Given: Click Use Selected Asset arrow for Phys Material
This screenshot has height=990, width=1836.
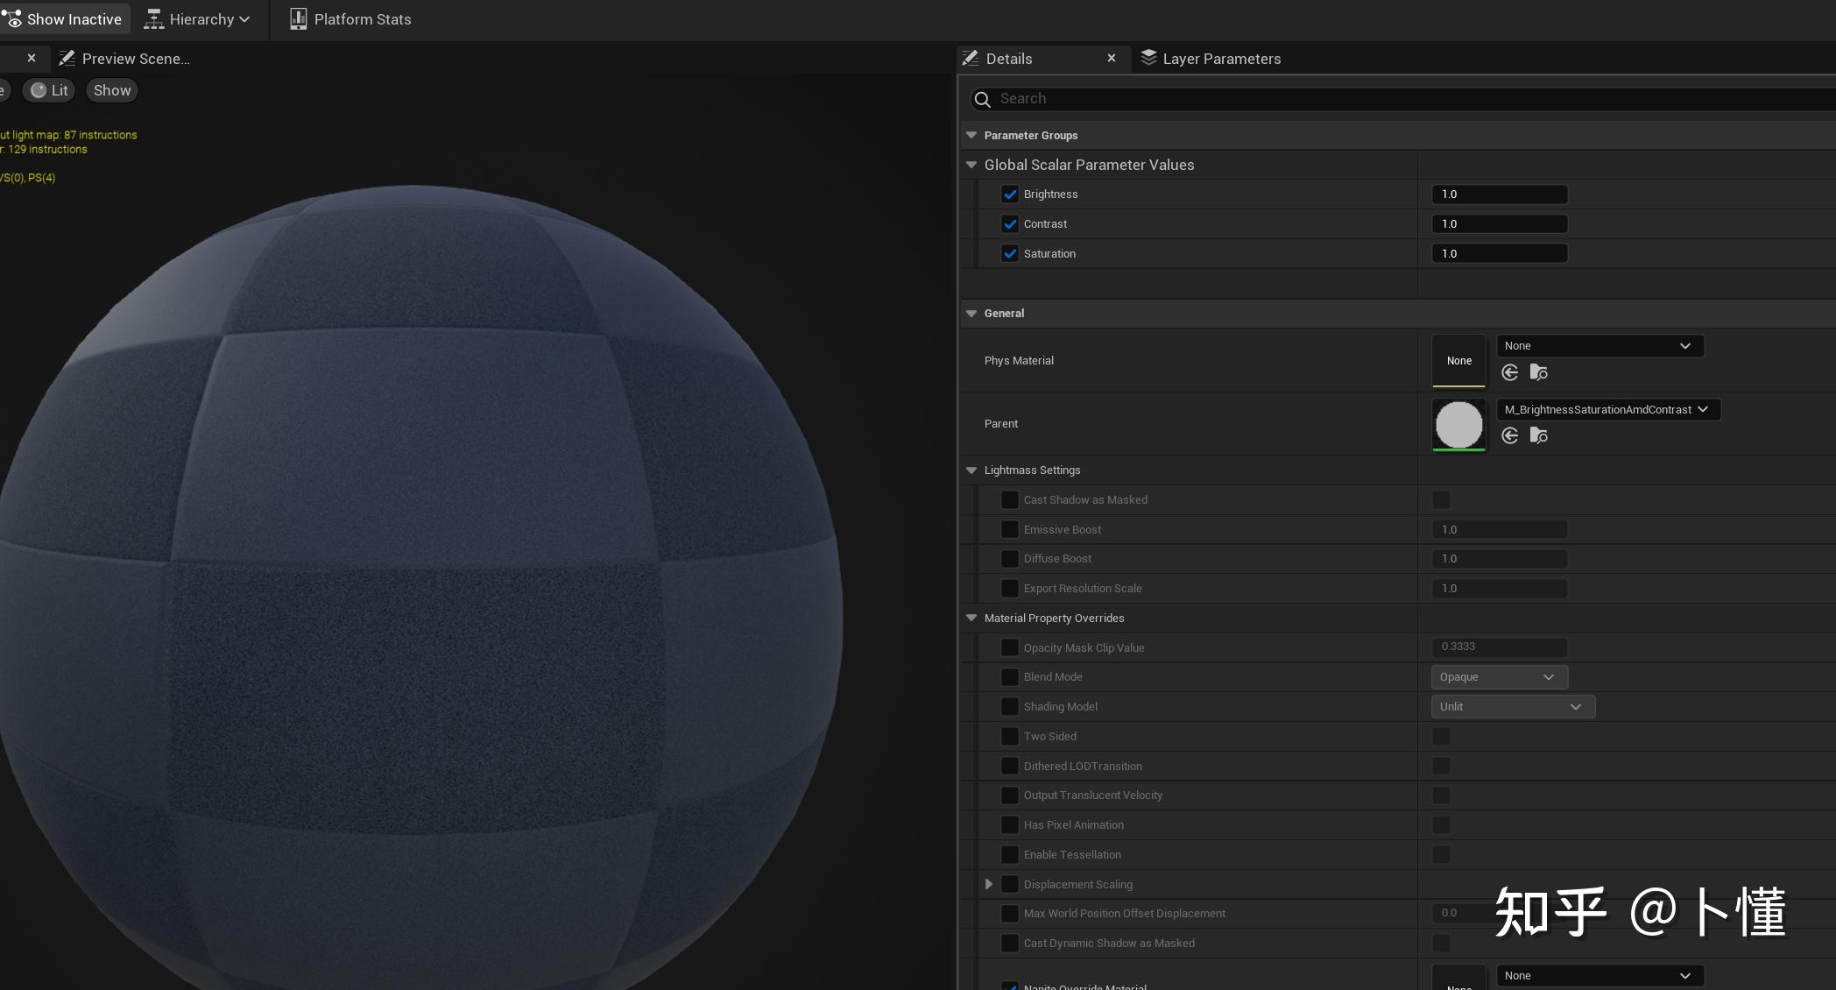Looking at the screenshot, I should pos(1509,372).
